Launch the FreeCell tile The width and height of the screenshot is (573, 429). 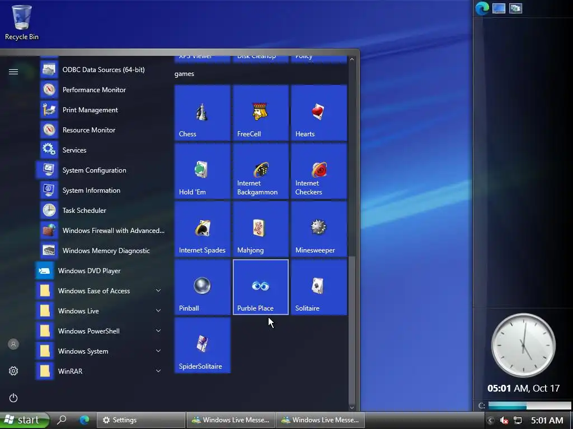coord(261,113)
